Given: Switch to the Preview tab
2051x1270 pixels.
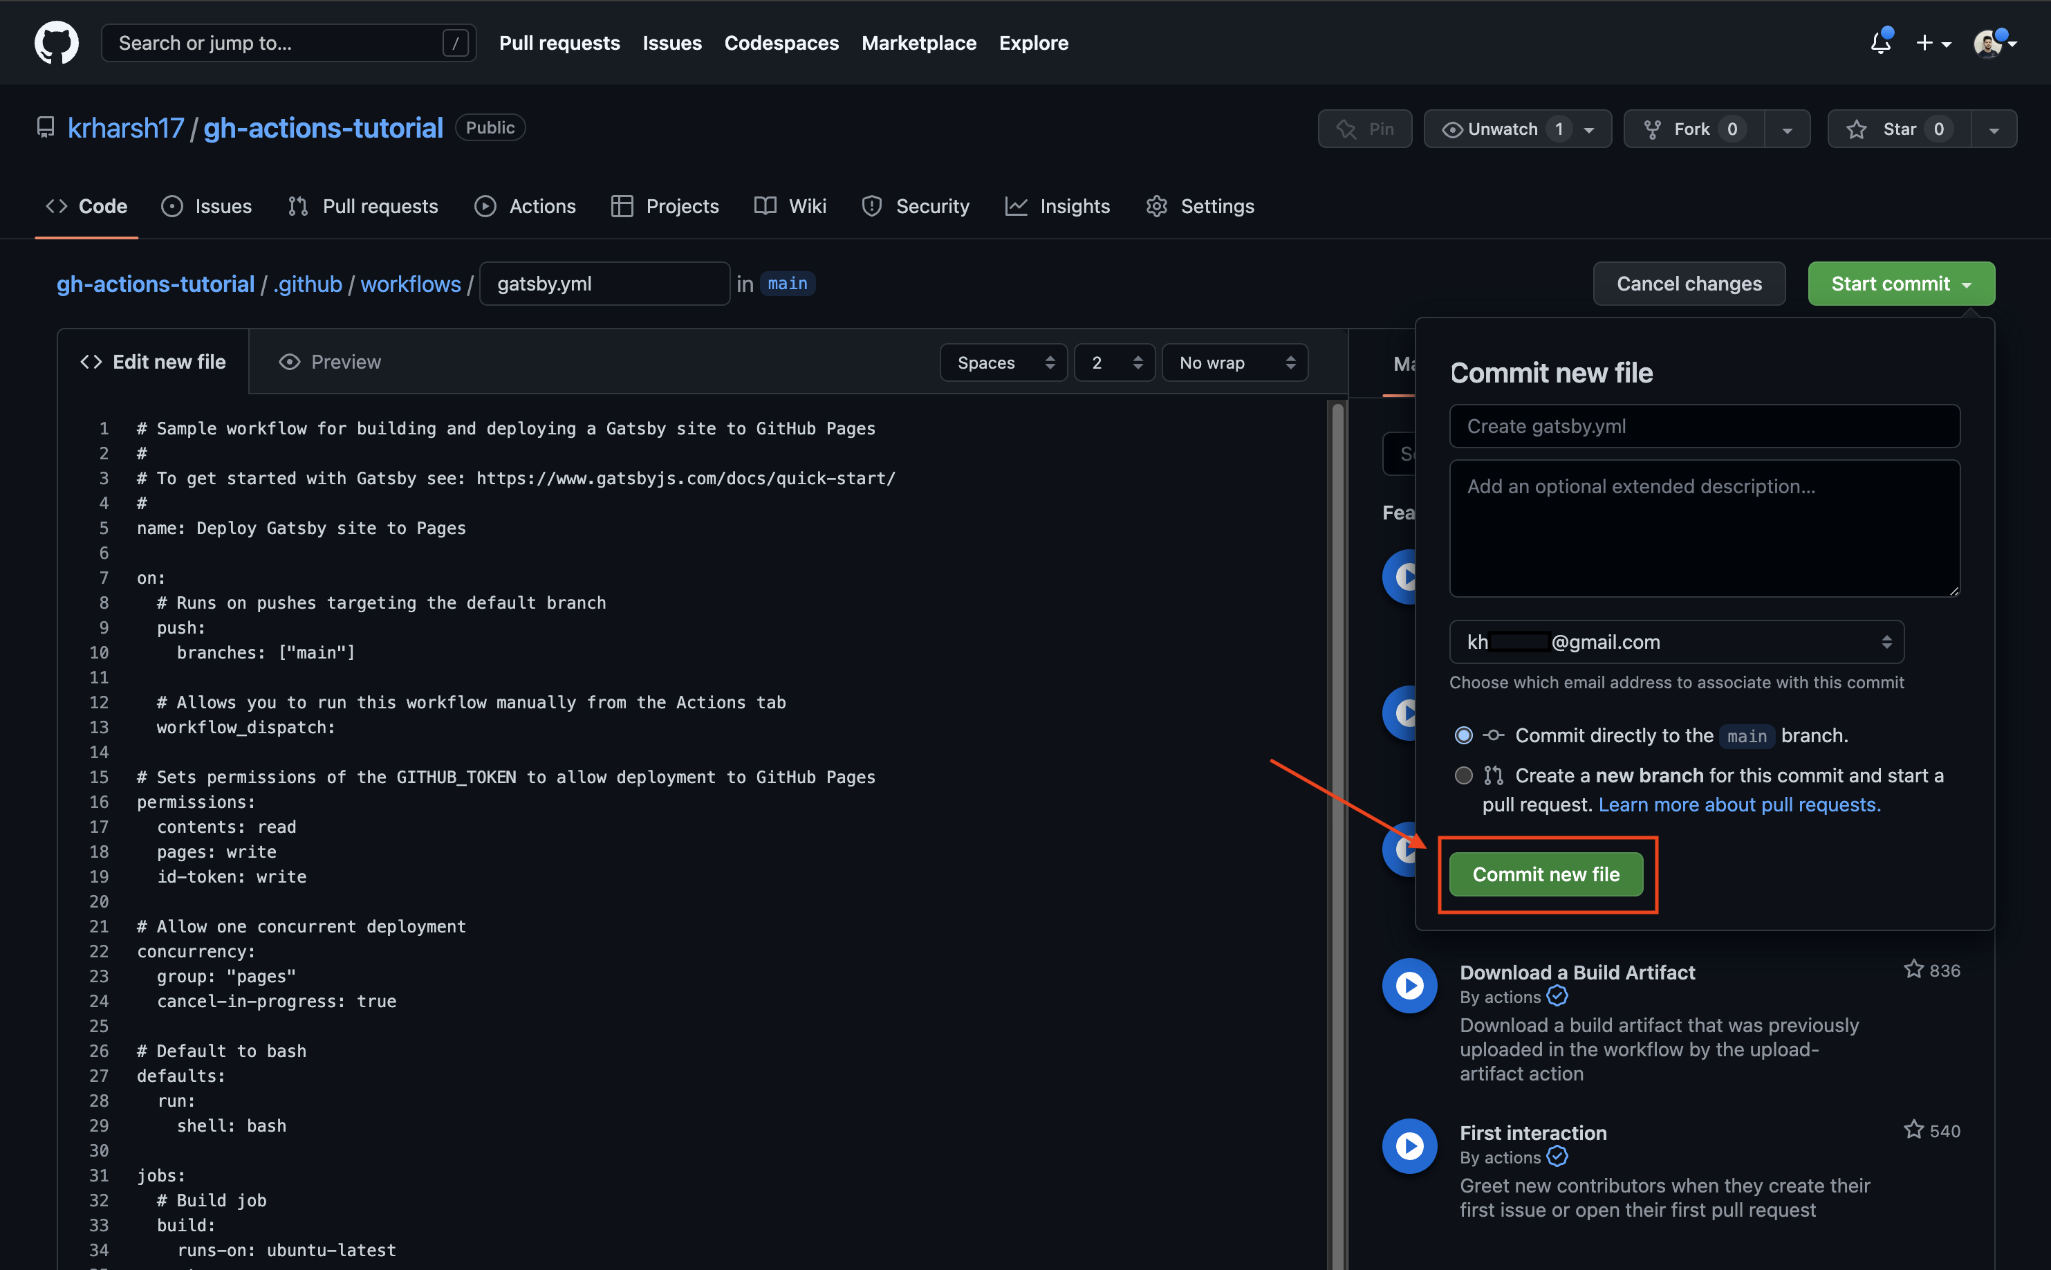Looking at the screenshot, I should coord(329,361).
